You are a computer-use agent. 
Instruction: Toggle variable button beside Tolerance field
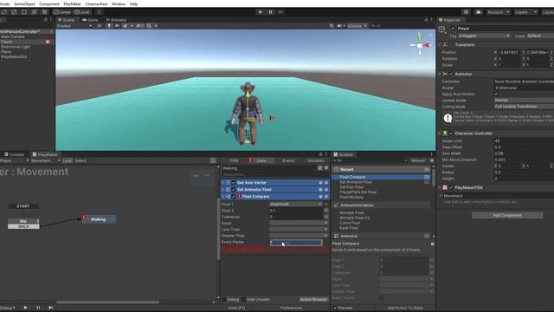(326, 217)
